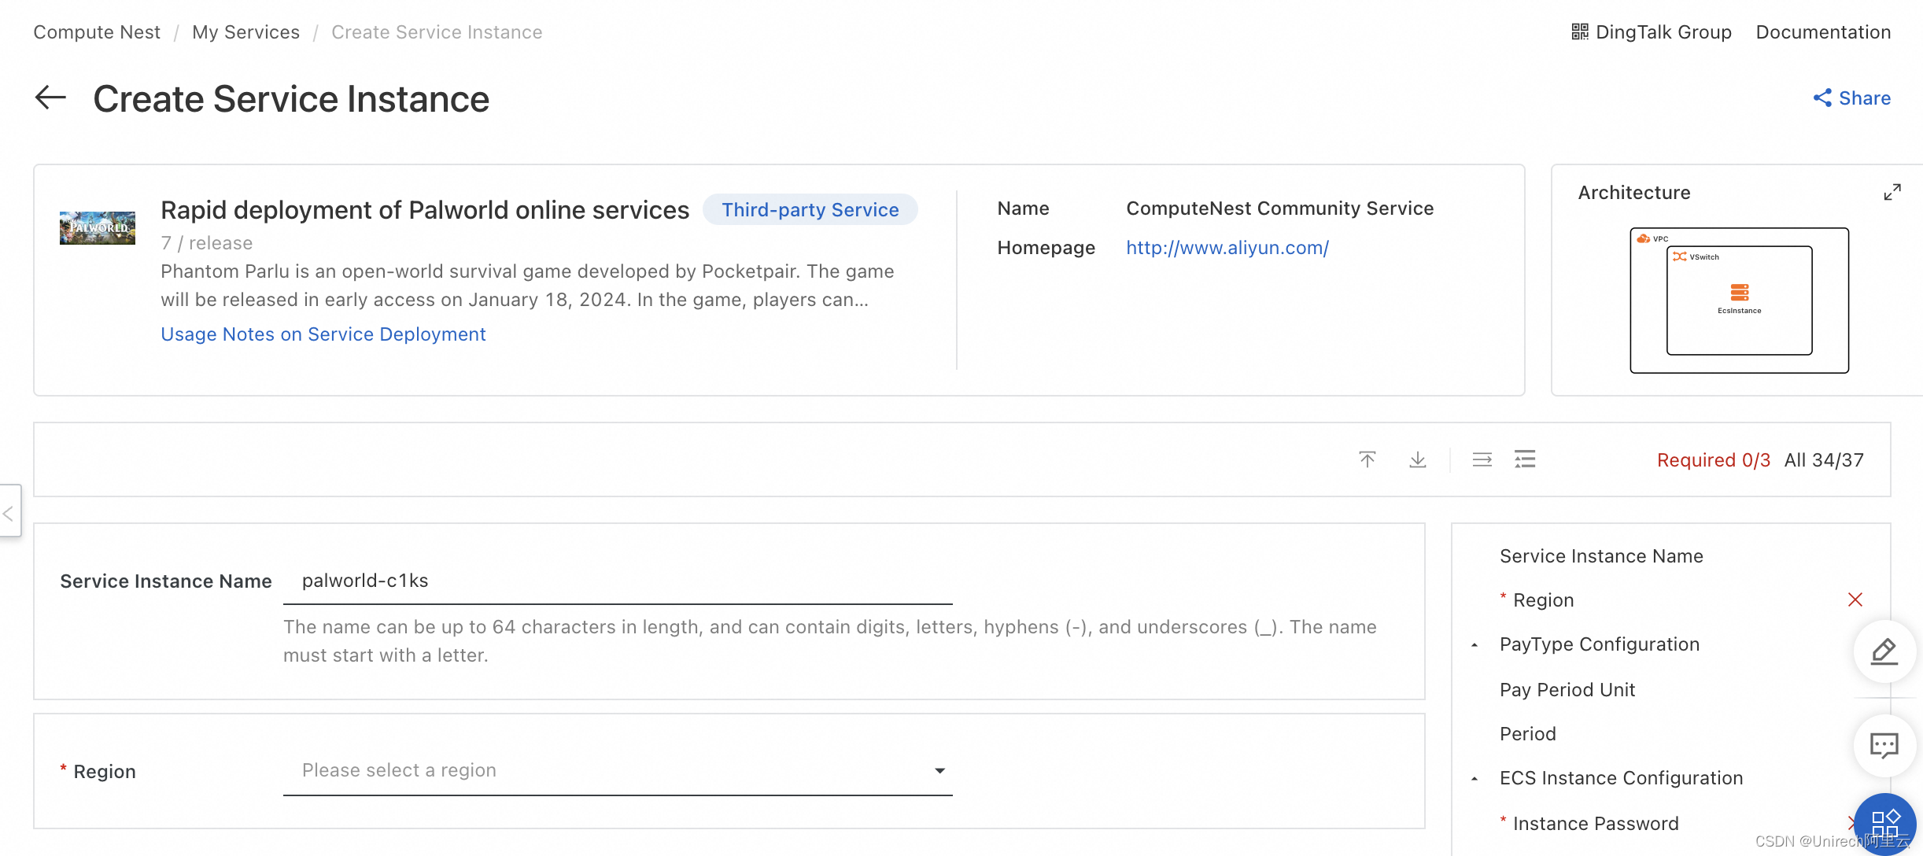Click the Third-party Service tag
The width and height of the screenshot is (1923, 856).
pyautogui.click(x=810, y=210)
